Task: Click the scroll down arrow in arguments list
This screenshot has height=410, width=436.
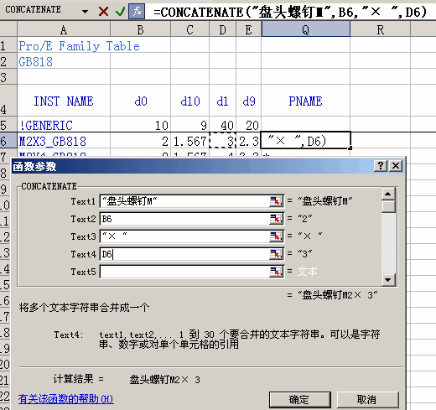Action: 388,279
